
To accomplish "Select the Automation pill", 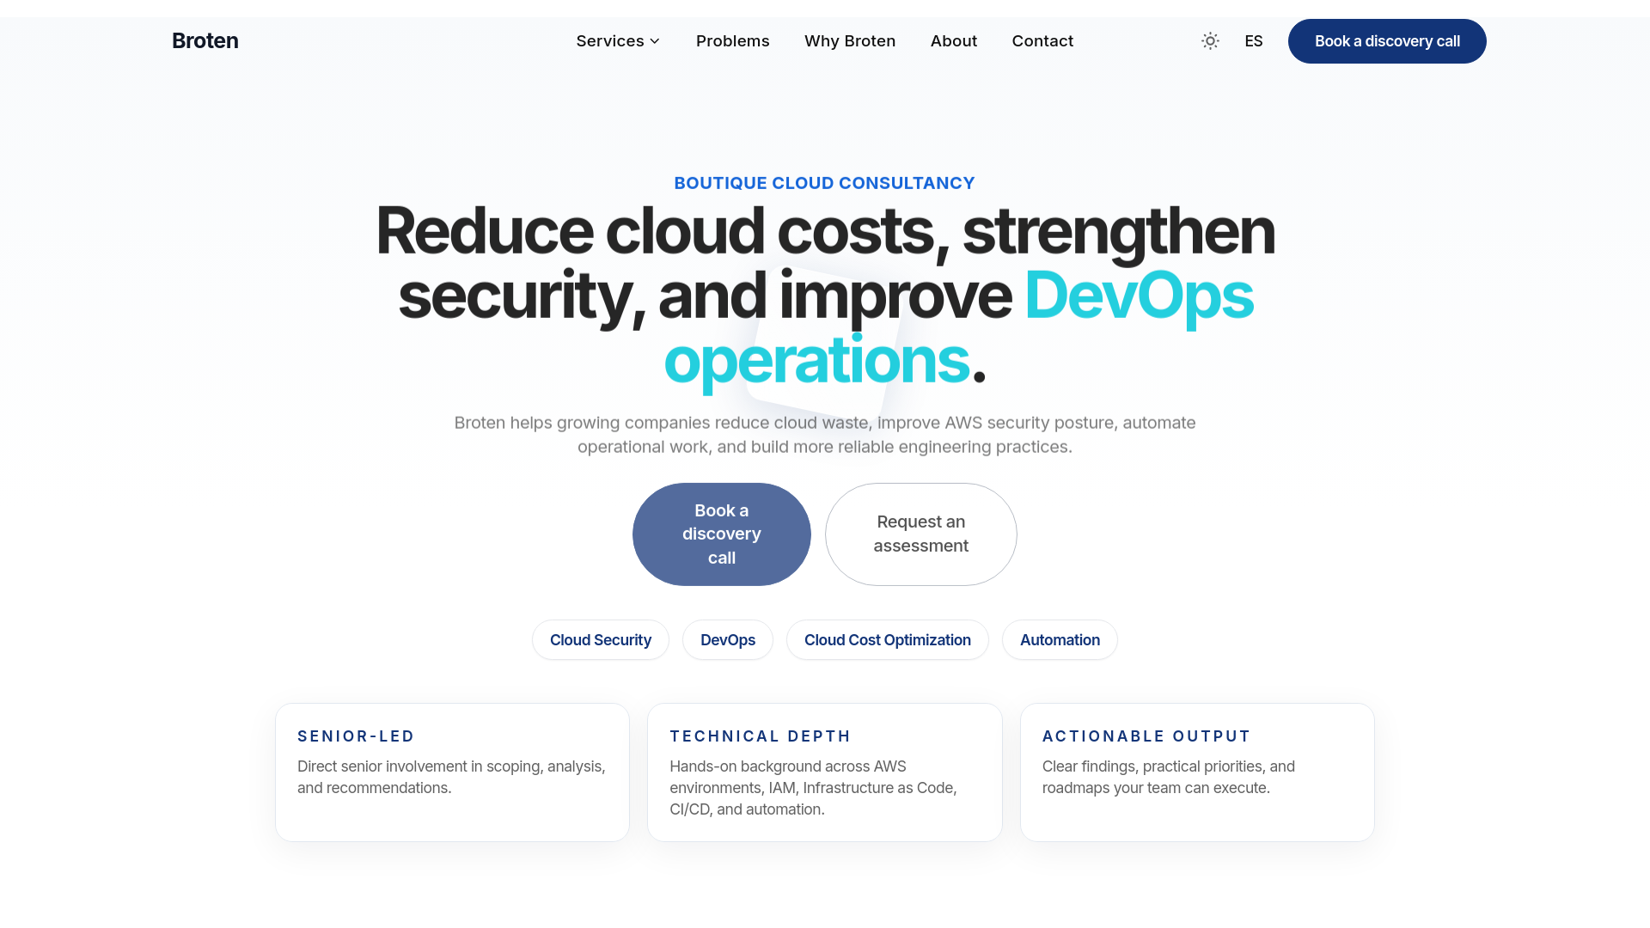I will click(x=1060, y=640).
